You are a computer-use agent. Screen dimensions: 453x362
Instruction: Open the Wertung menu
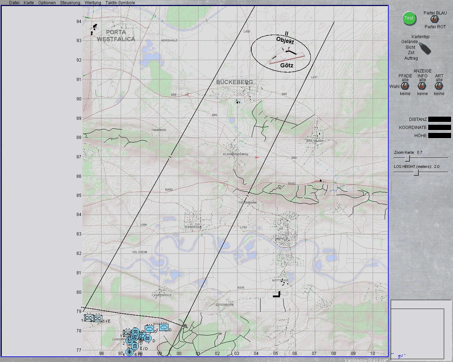pos(93,3)
